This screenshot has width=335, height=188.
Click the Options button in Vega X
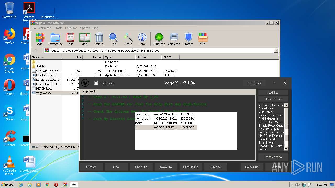click(x=216, y=167)
